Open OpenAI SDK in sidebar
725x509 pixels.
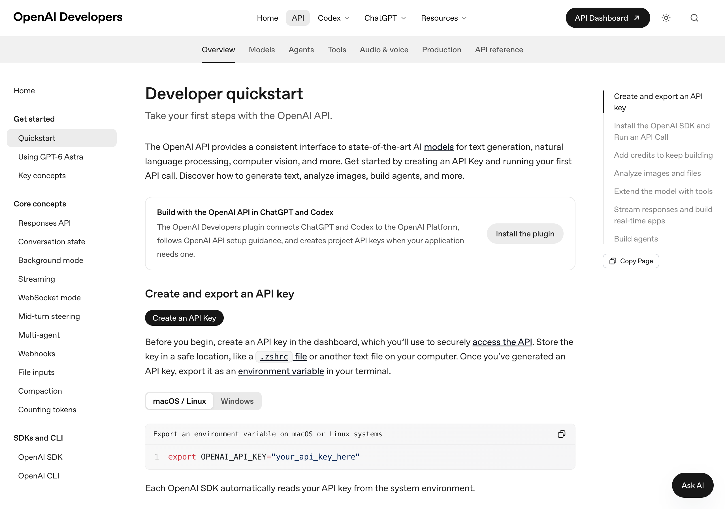point(40,457)
